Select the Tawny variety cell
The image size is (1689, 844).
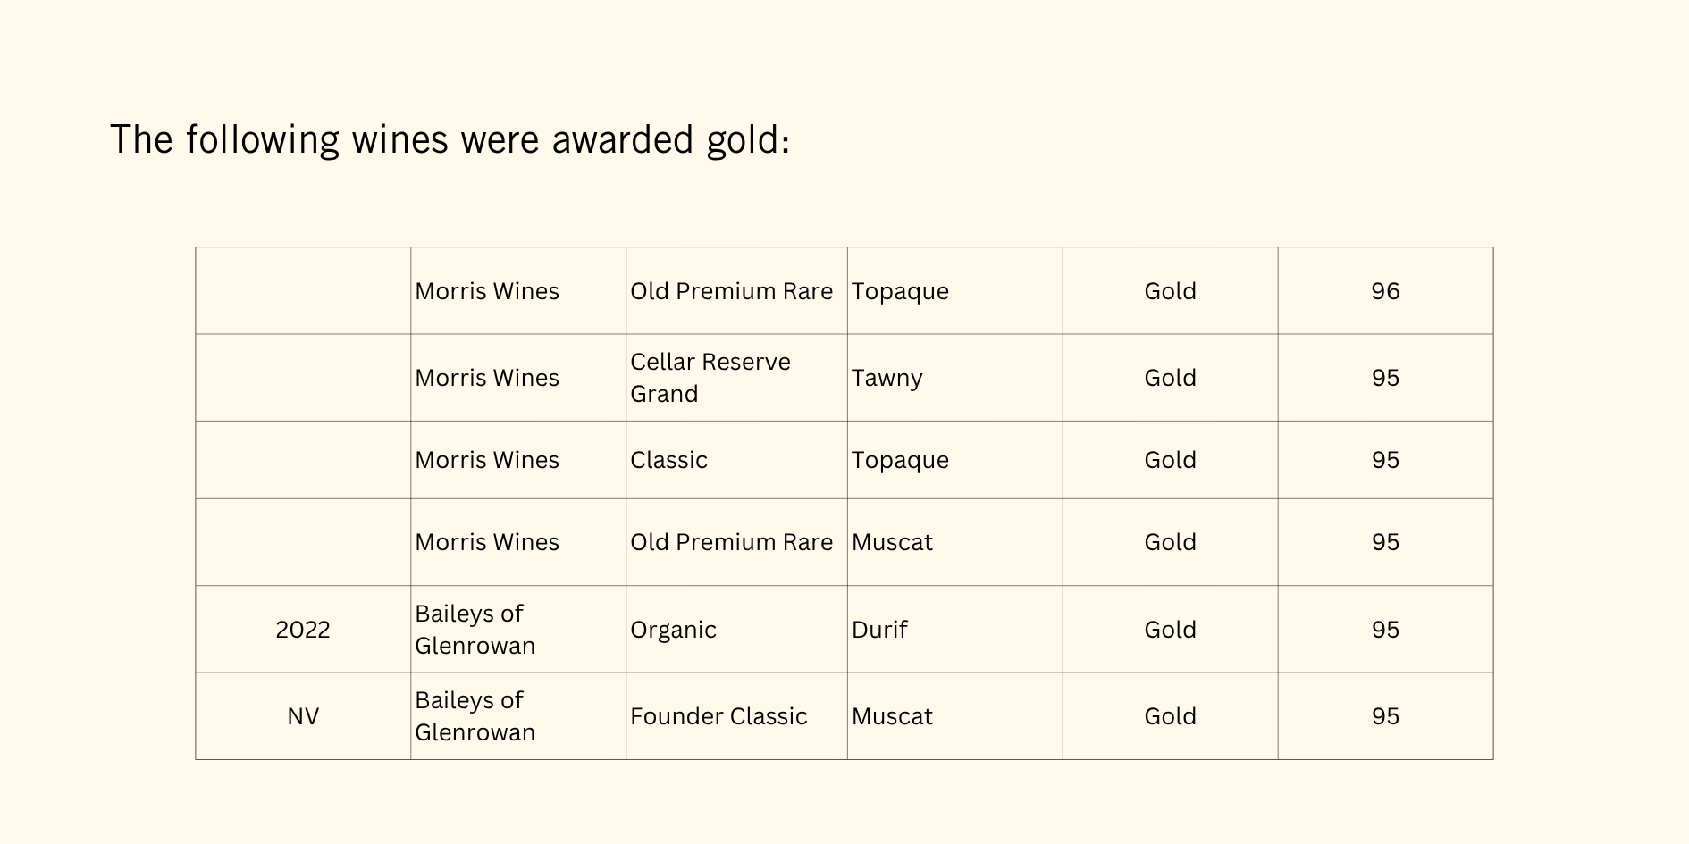click(954, 378)
